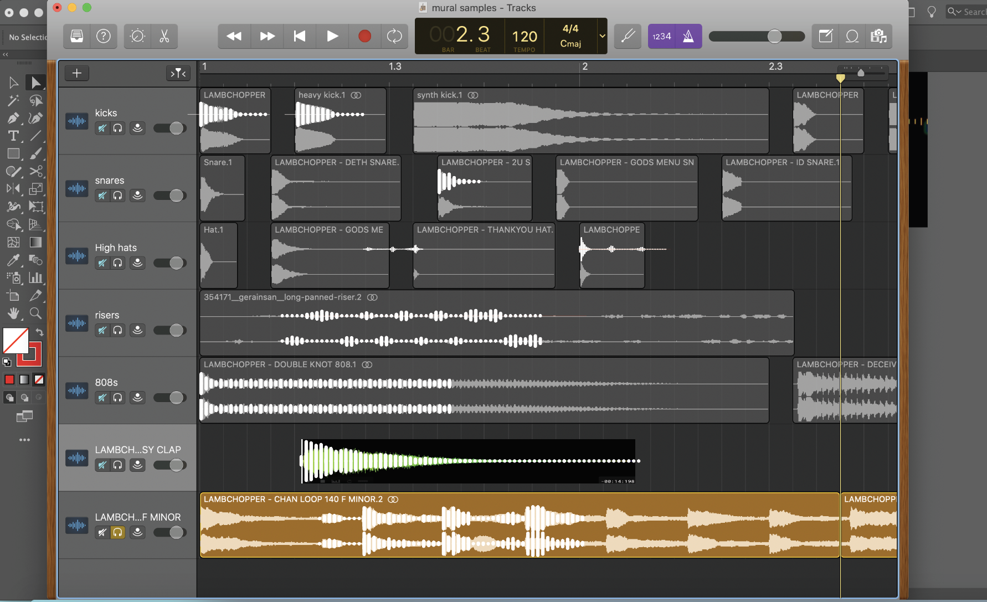This screenshot has height=602, width=987.
Task: Select Illustrator Hand tool
Action: (13, 313)
